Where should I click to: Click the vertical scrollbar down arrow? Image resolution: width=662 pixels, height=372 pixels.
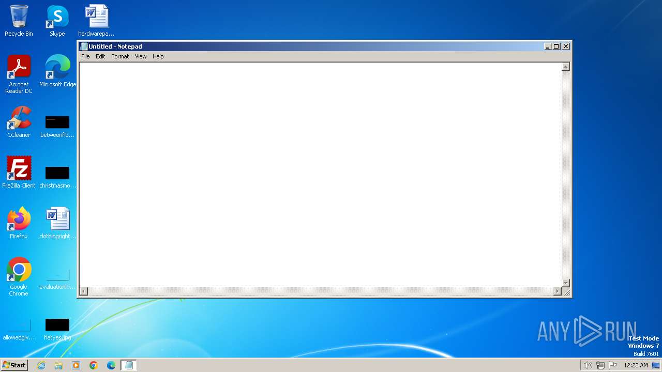566,283
